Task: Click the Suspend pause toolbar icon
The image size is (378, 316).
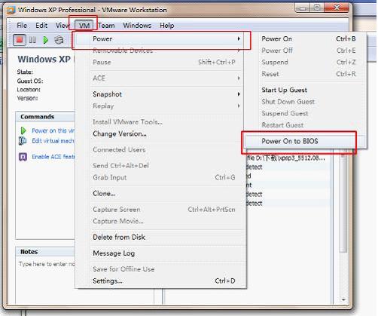Action: point(32,40)
